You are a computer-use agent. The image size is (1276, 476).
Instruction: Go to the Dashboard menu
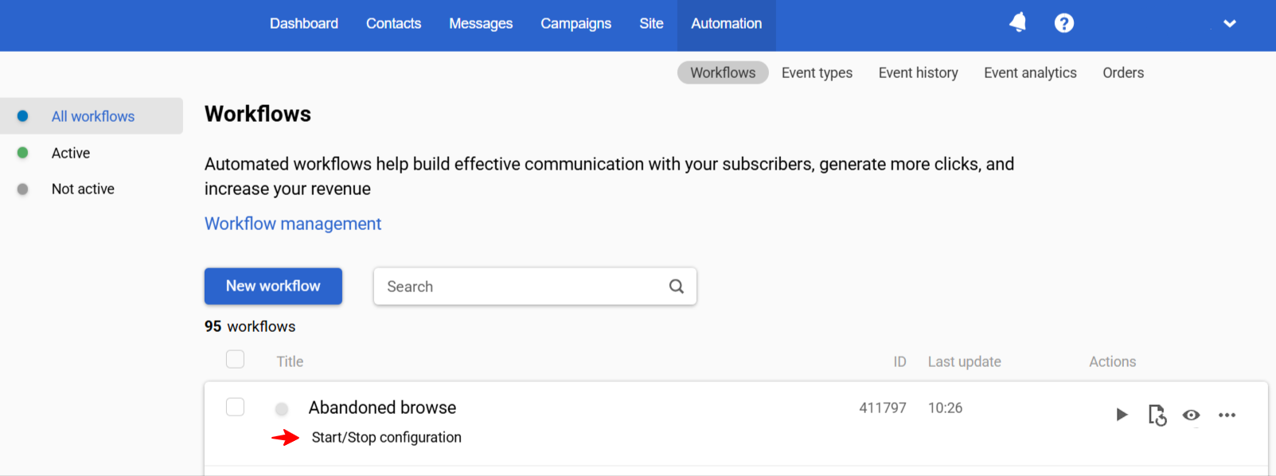tap(304, 24)
